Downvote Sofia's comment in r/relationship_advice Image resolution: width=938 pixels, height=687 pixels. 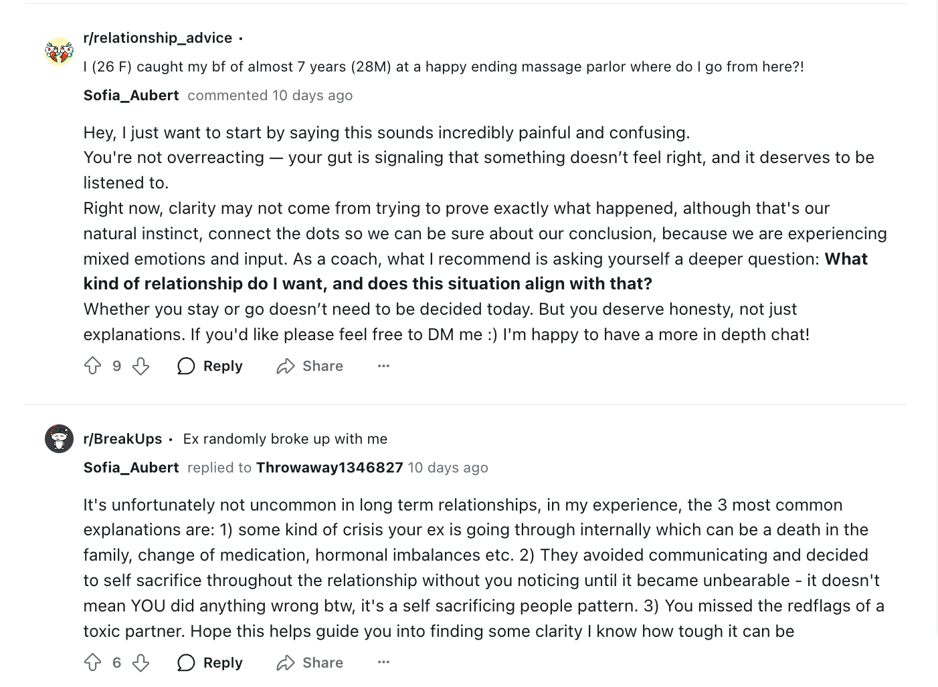(x=140, y=366)
